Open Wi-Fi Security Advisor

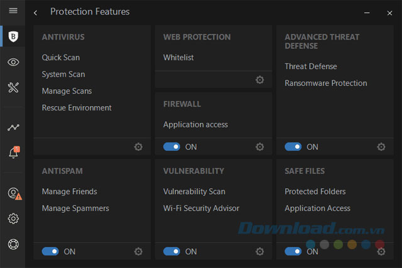click(201, 208)
